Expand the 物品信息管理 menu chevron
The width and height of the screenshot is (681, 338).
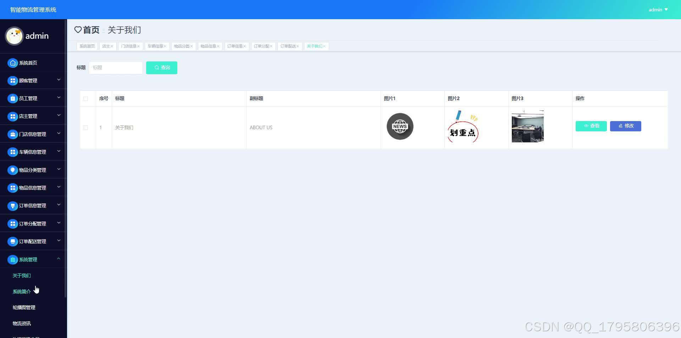[x=59, y=187]
